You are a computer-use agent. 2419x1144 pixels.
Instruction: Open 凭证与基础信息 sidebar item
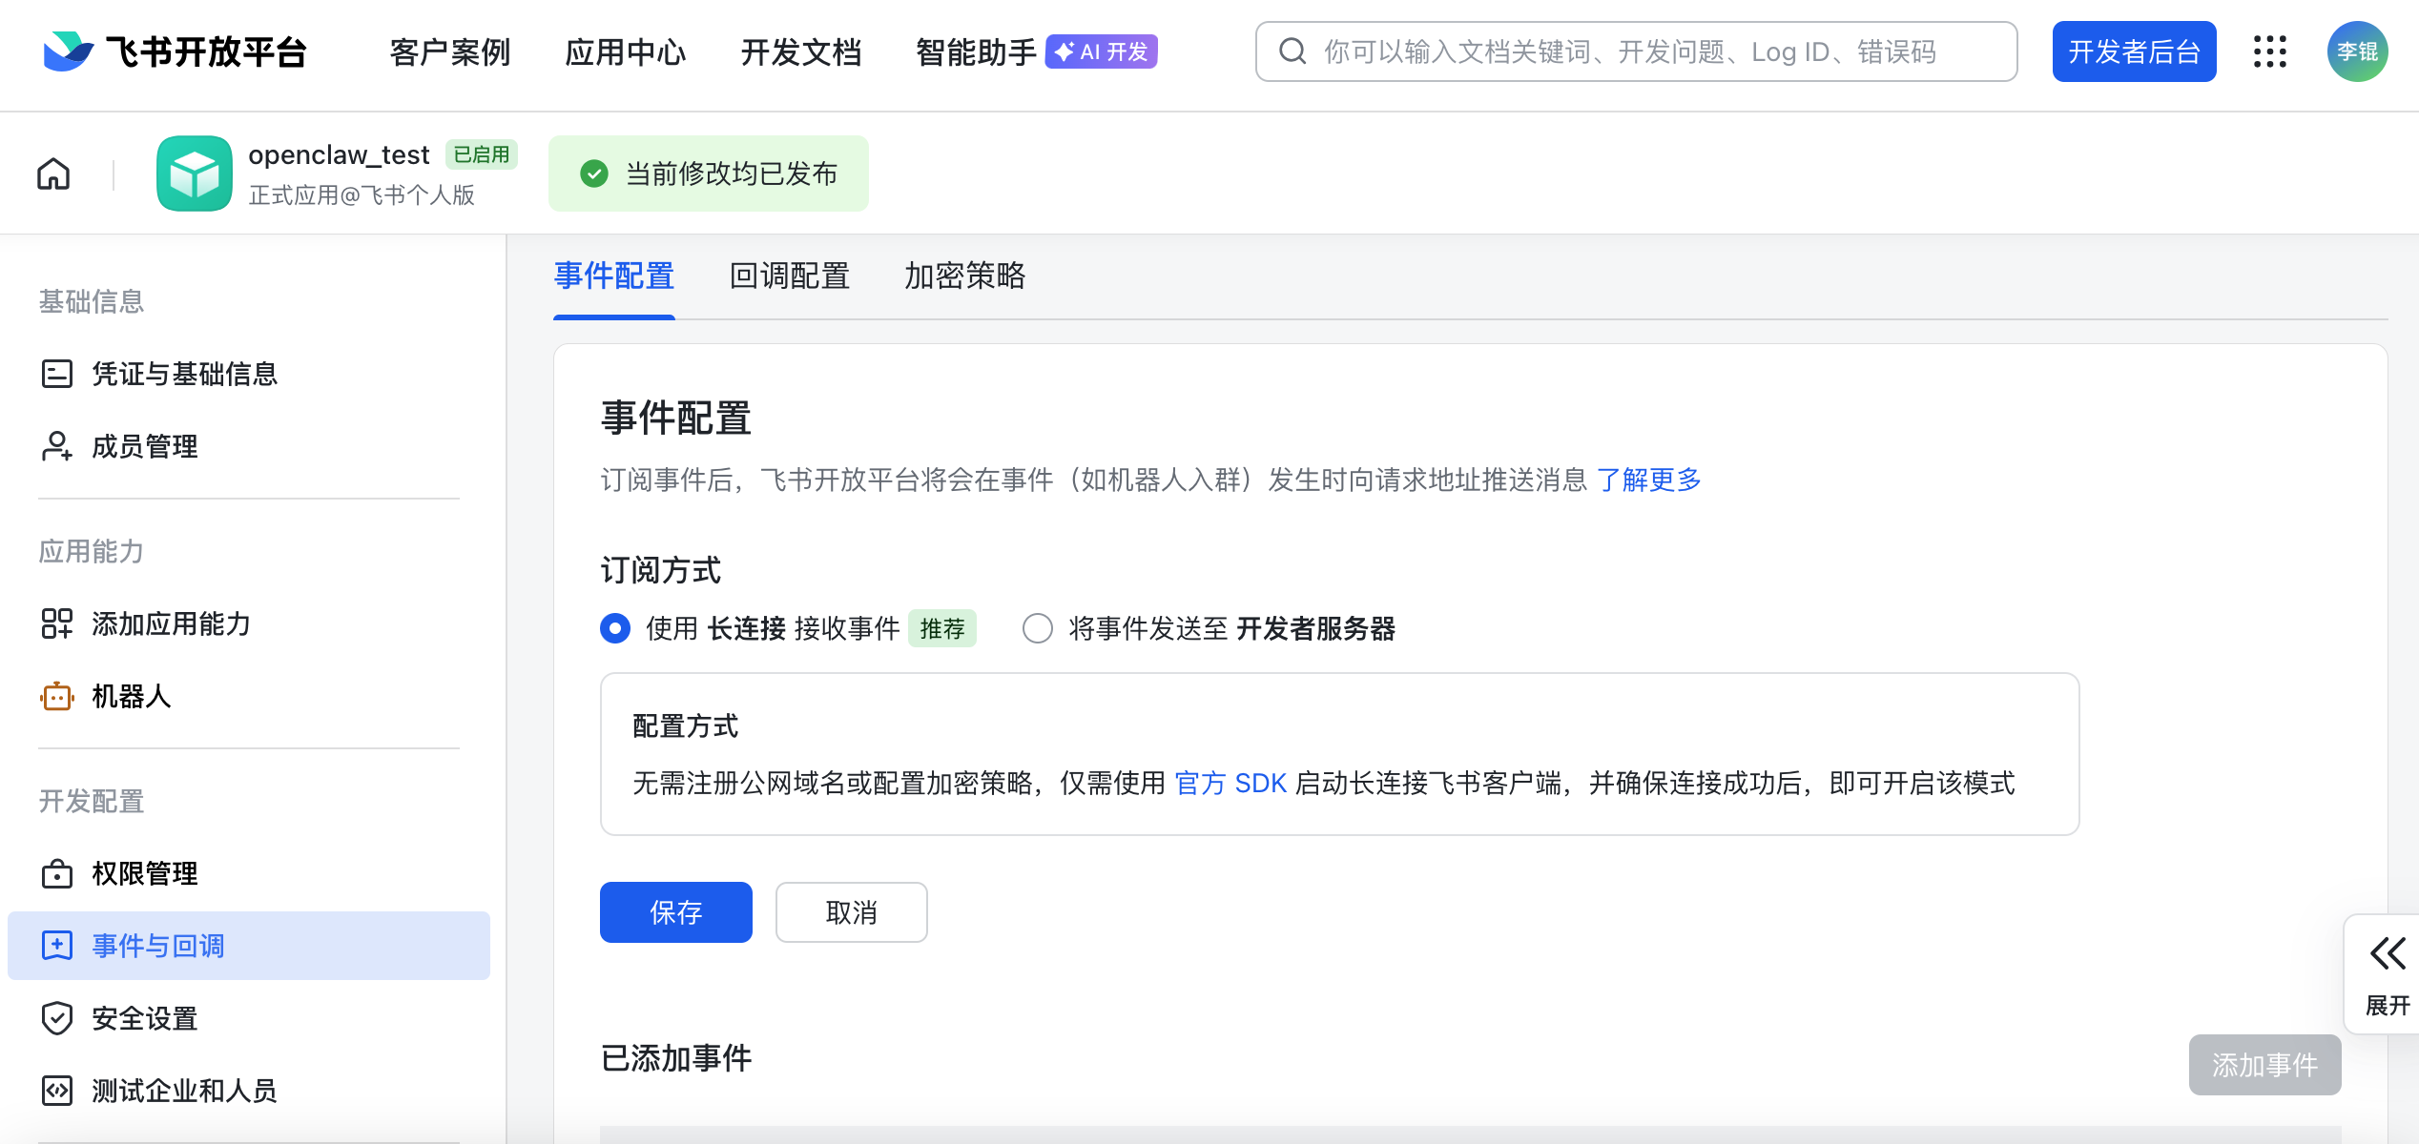click(x=184, y=374)
